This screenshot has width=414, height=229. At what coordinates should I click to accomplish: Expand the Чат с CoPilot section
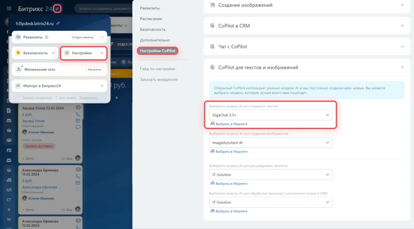click(306, 46)
